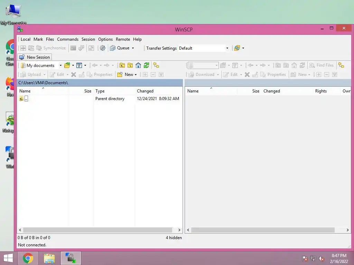
Task: Refresh the local panel
Action: 146,65
